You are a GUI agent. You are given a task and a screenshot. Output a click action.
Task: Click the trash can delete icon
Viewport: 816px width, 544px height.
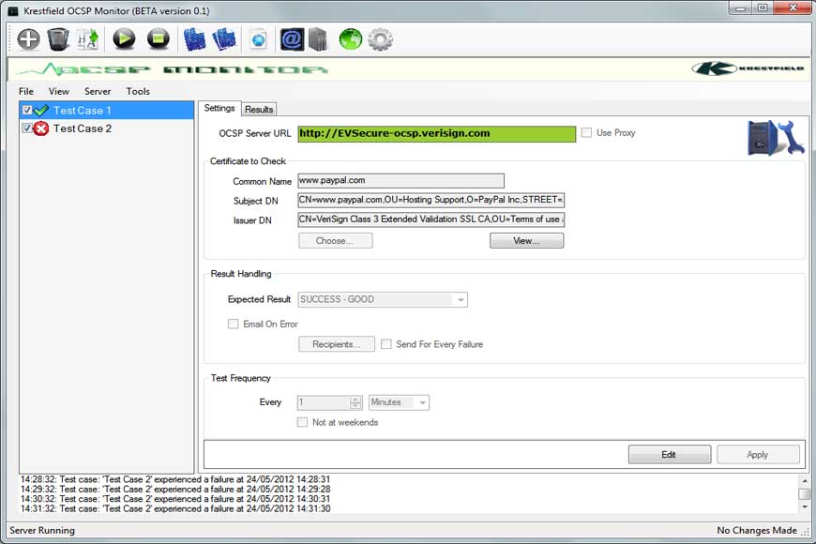[x=58, y=39]
